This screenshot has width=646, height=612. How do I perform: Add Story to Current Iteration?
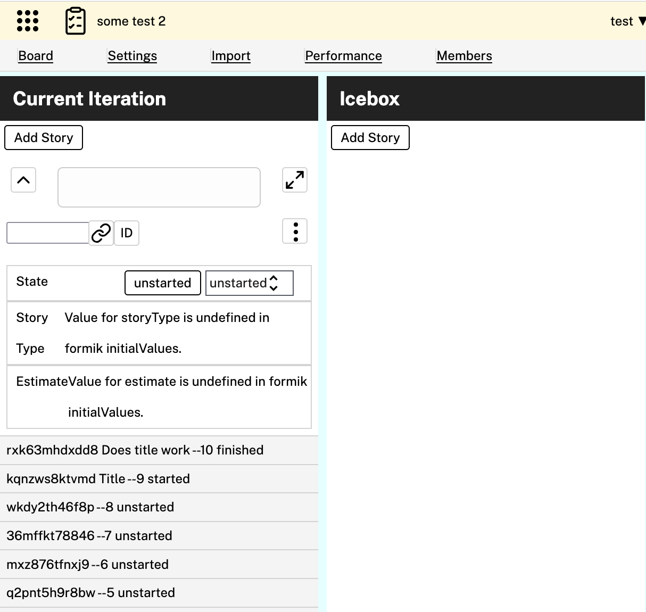tap(44, 138)
